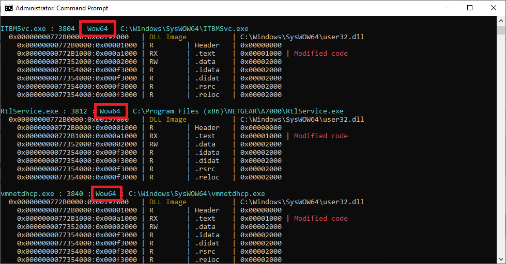Image resolution: width=506 pixels, height=264 pixels.
Task: Click 'Header' in the vmnetdhcp.exe block
Action: click(x=207, y=210)
